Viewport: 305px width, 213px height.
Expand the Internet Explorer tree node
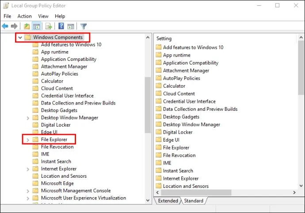click(28, 169)
